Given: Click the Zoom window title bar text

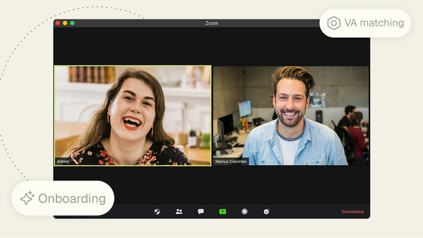Looking at the screenshot, I should [212, 23].
